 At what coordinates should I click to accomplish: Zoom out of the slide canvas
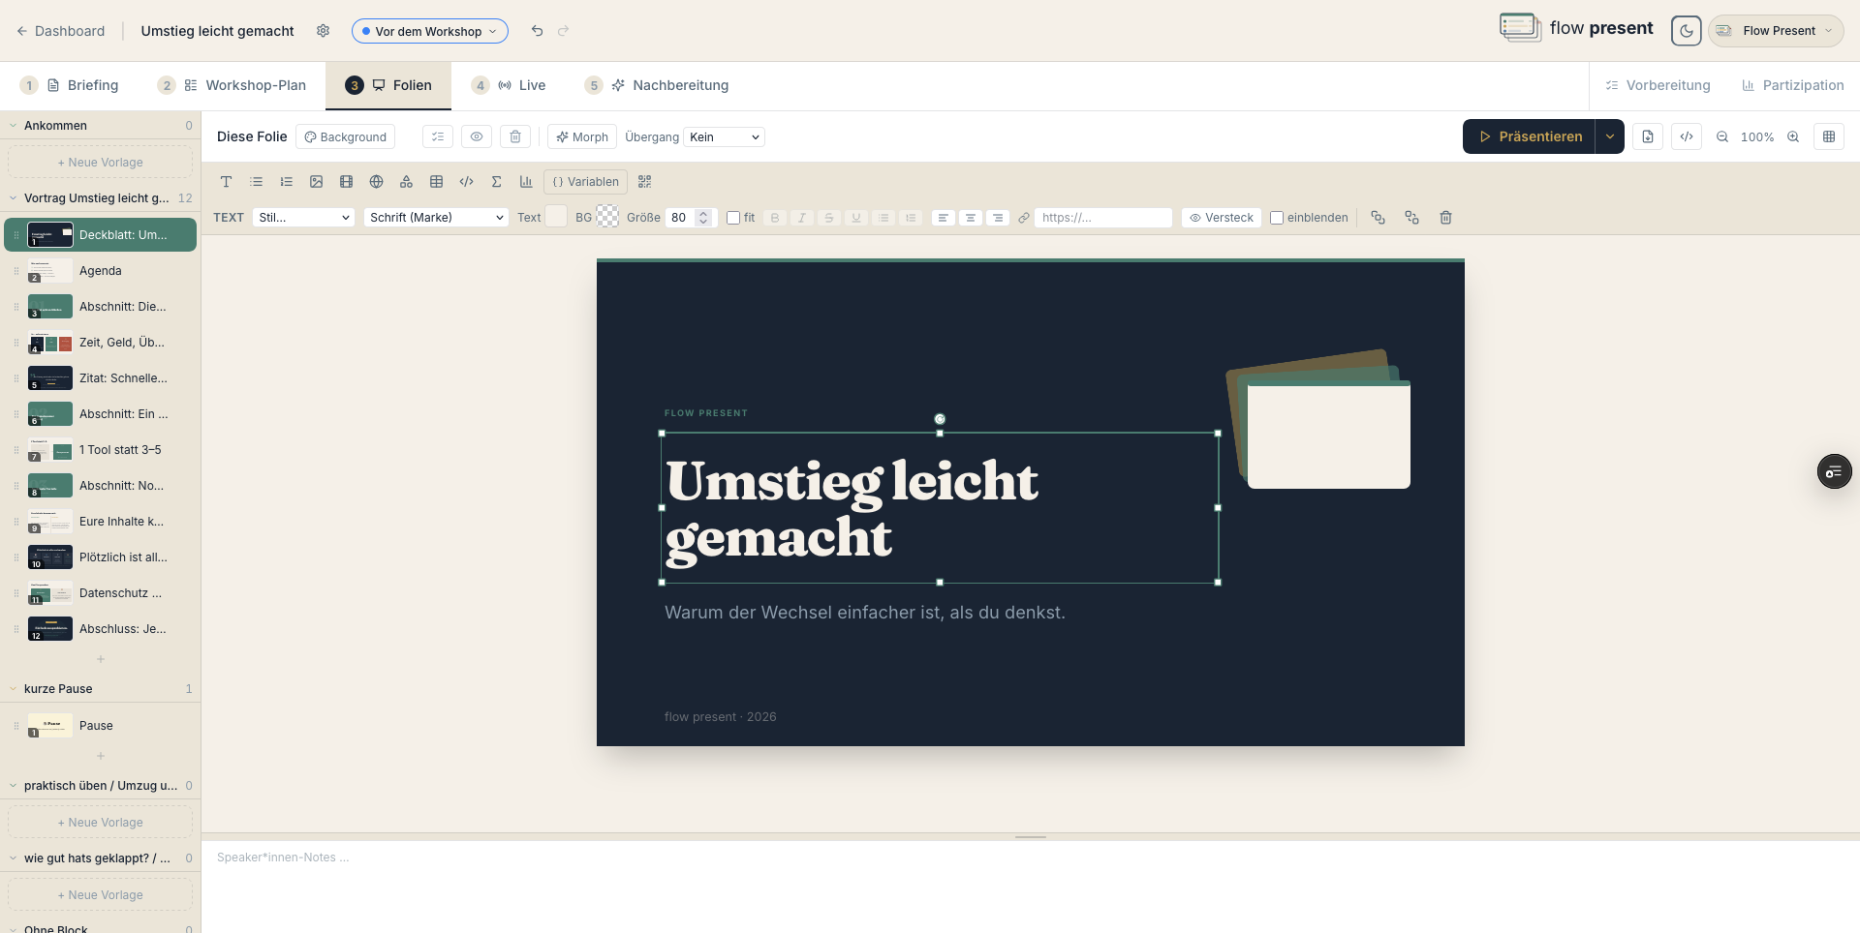[1722, 137]
